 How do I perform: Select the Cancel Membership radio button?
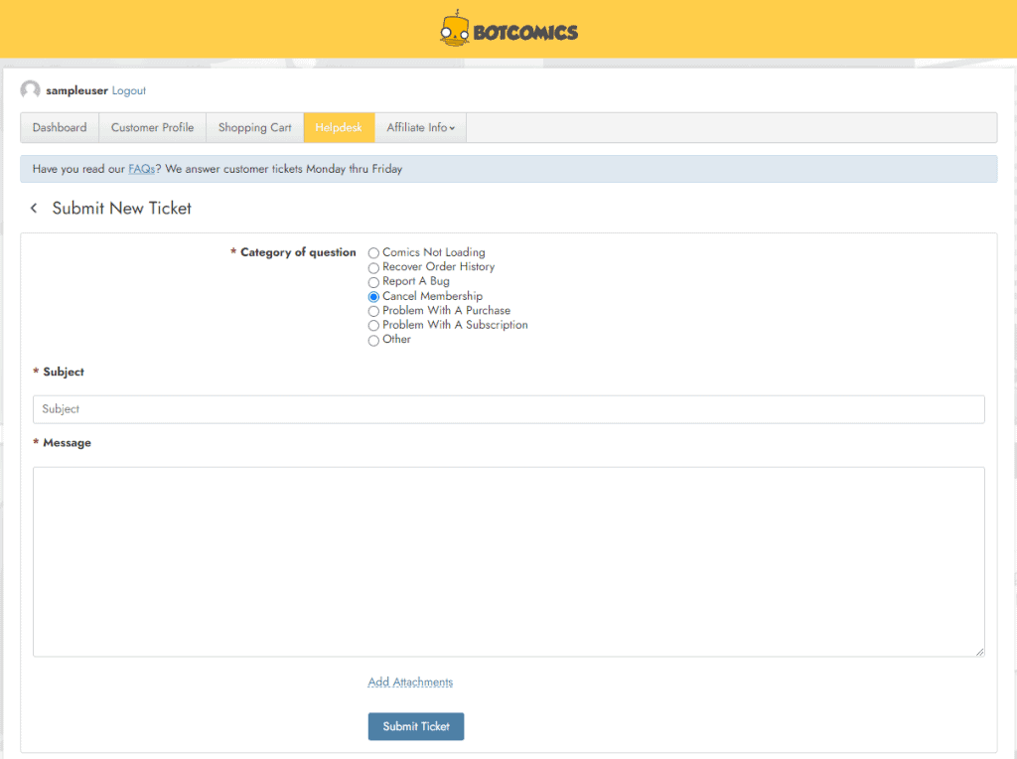(x=373, y=296)
